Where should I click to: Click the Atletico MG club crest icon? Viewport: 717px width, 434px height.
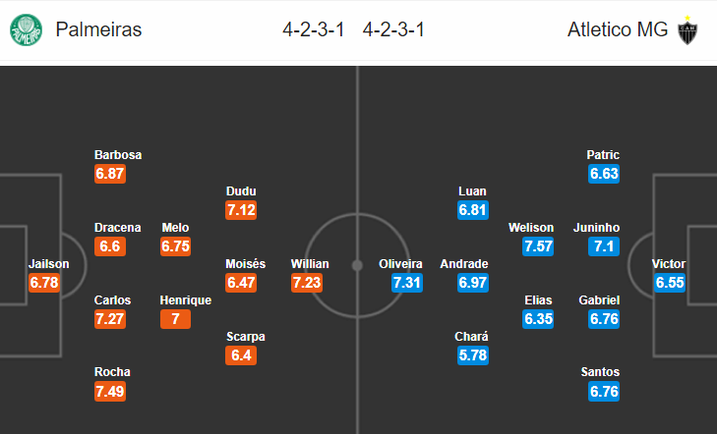click(x=687, y=30)
